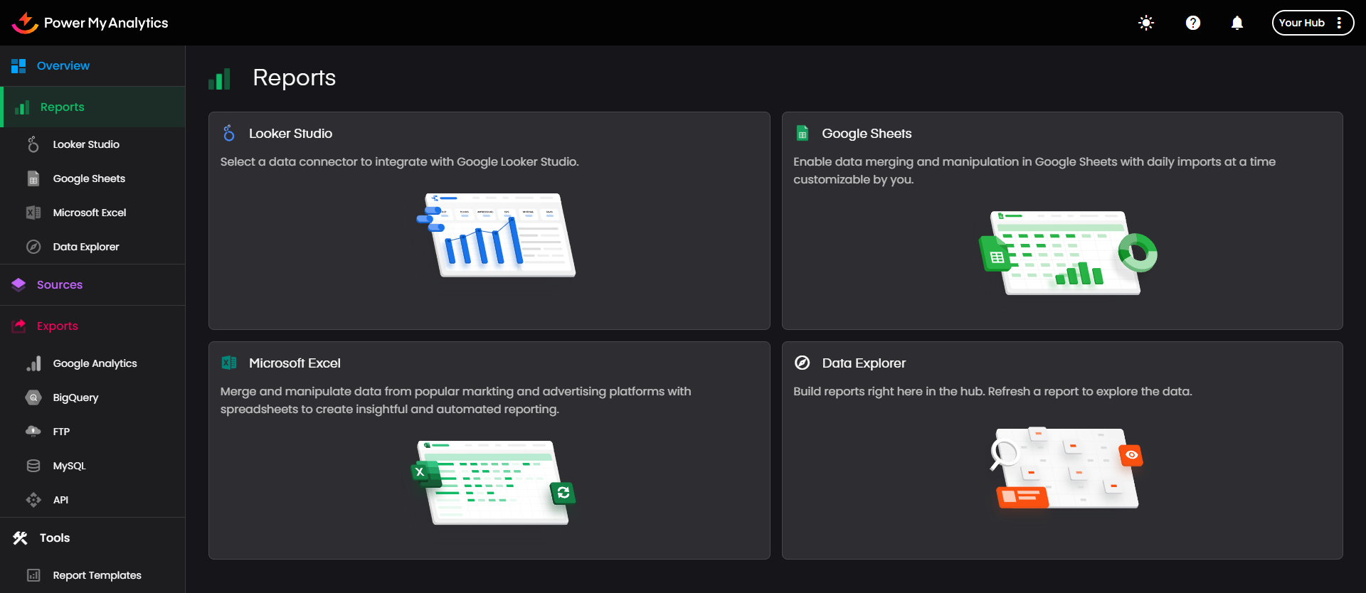Select Sources in the sidebar
Viewport: 1366px width, 593px height.
(60, 285)
